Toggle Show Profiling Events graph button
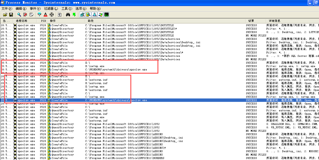 (x=107, y=15)
